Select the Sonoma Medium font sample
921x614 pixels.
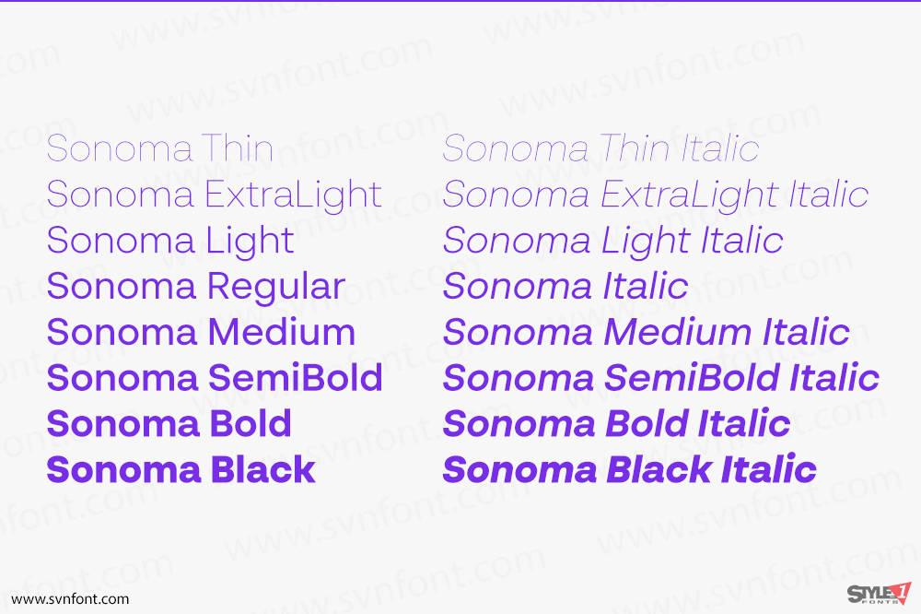(x=201, y=332)
